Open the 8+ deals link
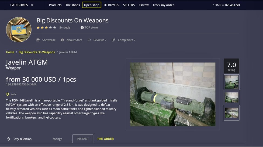This screenshot has width=263, height=147. click(65, 28)
